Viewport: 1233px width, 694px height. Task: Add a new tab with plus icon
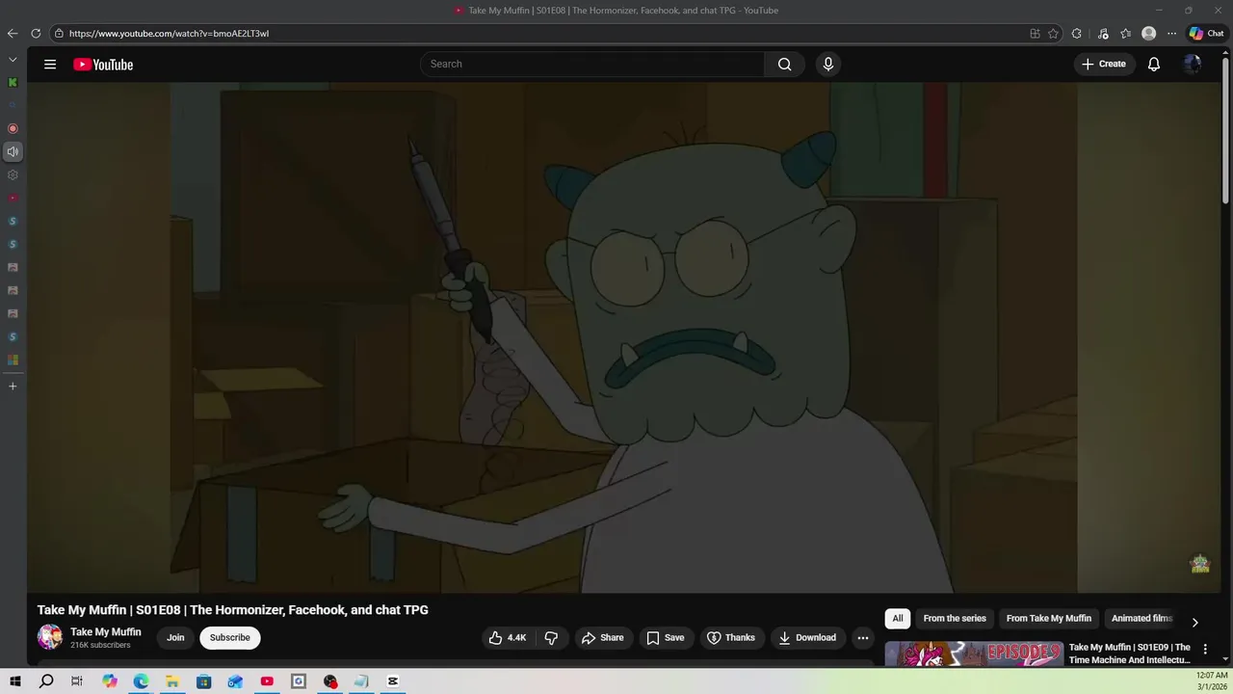[13, 386]
